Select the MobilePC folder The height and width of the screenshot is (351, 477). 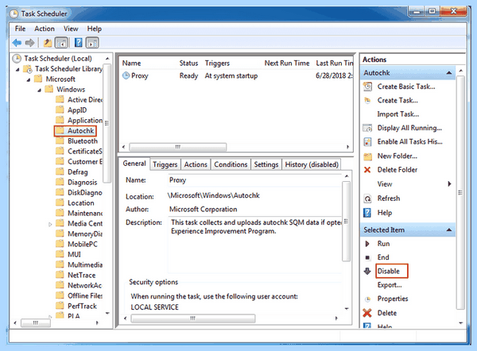(83, 244)
